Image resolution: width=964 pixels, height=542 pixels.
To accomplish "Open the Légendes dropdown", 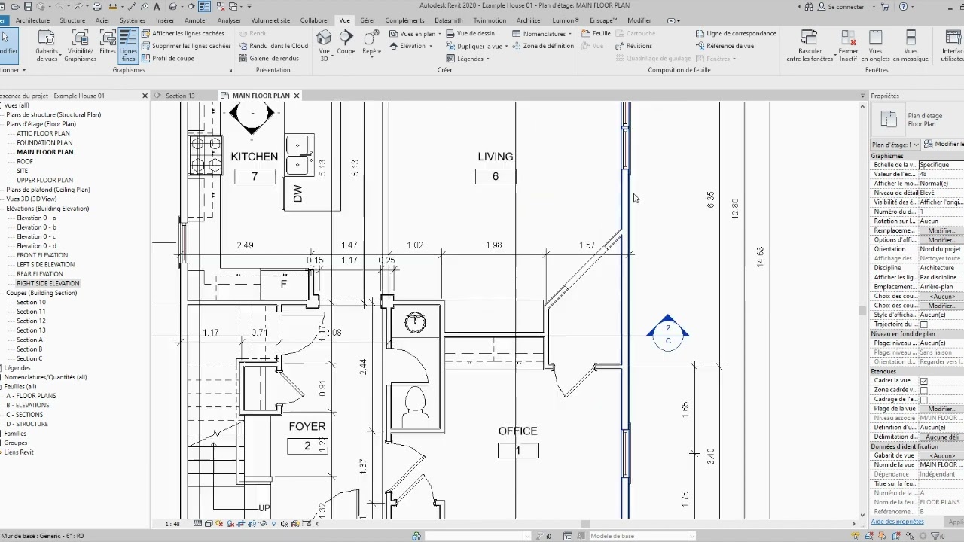I will coord(468,59).
